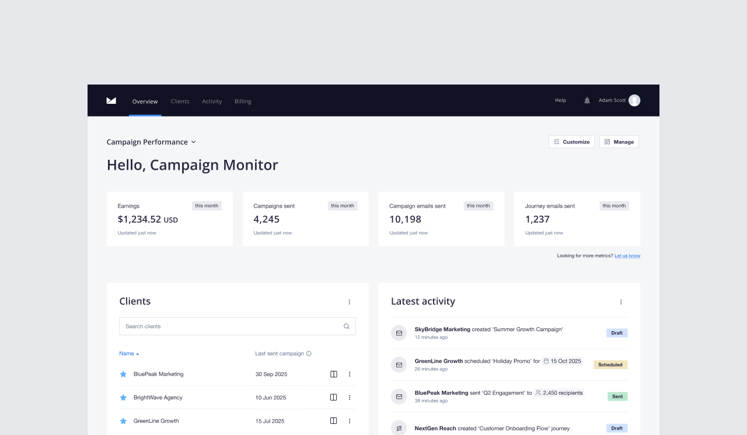Screen dimensions: 747x435
Task: Select the Overview tab
Action: pos(145,101)
